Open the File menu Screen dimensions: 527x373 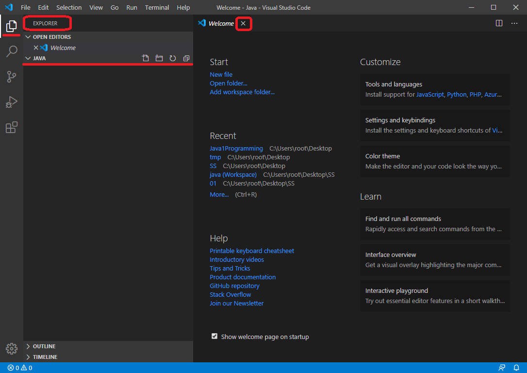pyautogui.click(x=26, y=7)
